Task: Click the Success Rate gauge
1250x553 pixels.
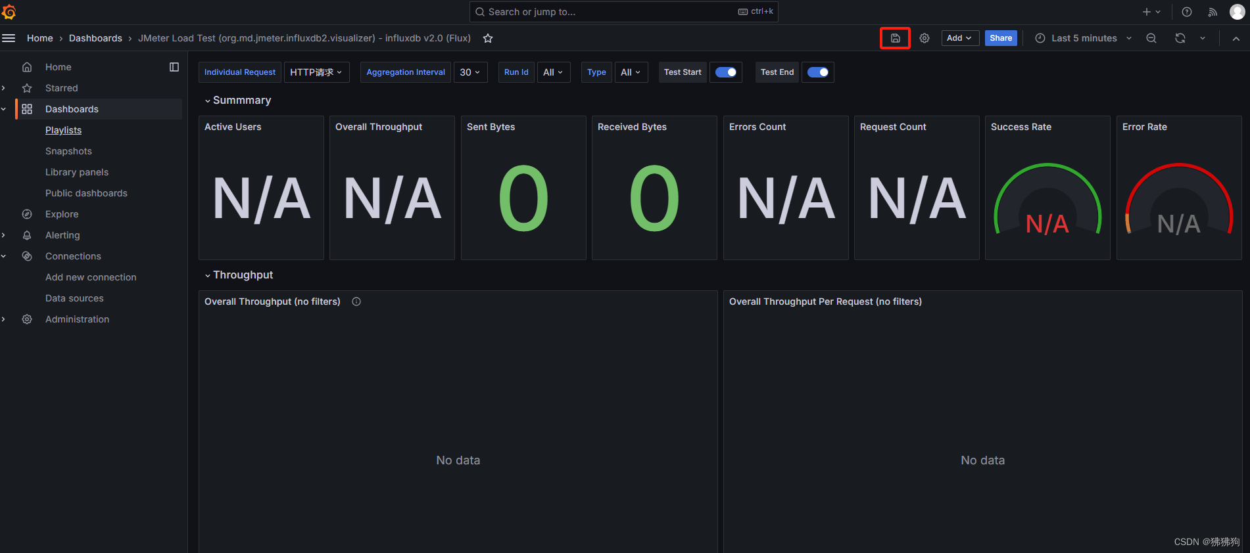Action: 1047,200
